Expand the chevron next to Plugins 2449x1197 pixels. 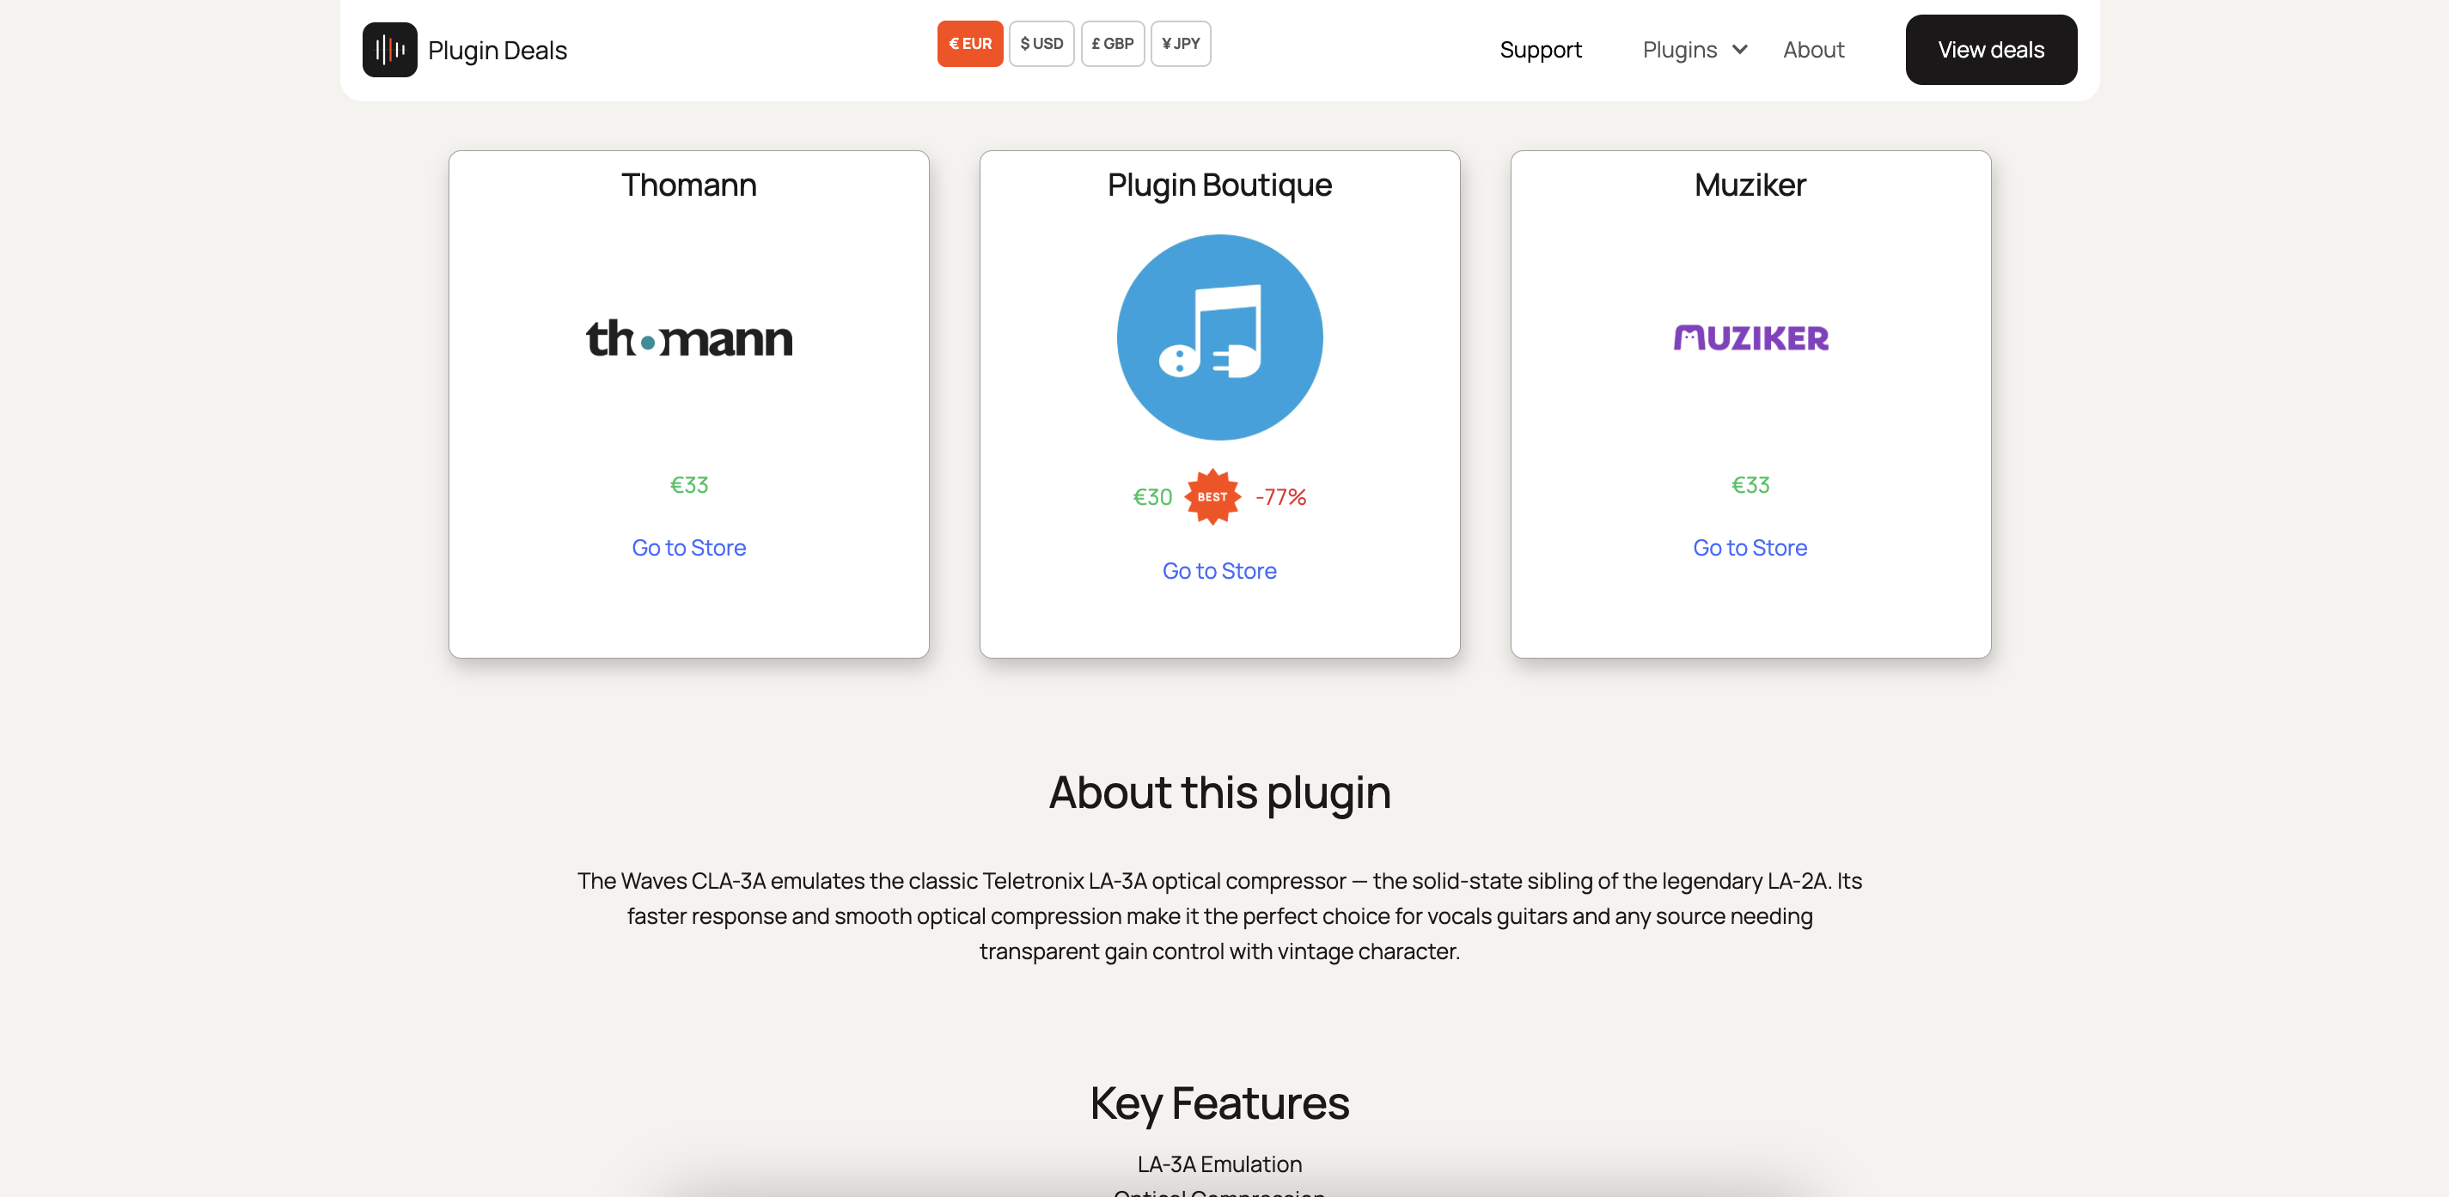(x=1740, y=50)
